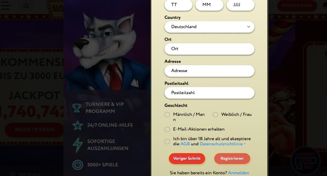The width and height of the screenshot is (327, 176).
Task: Open the hamburger menu icon
Action: (6, 6)
